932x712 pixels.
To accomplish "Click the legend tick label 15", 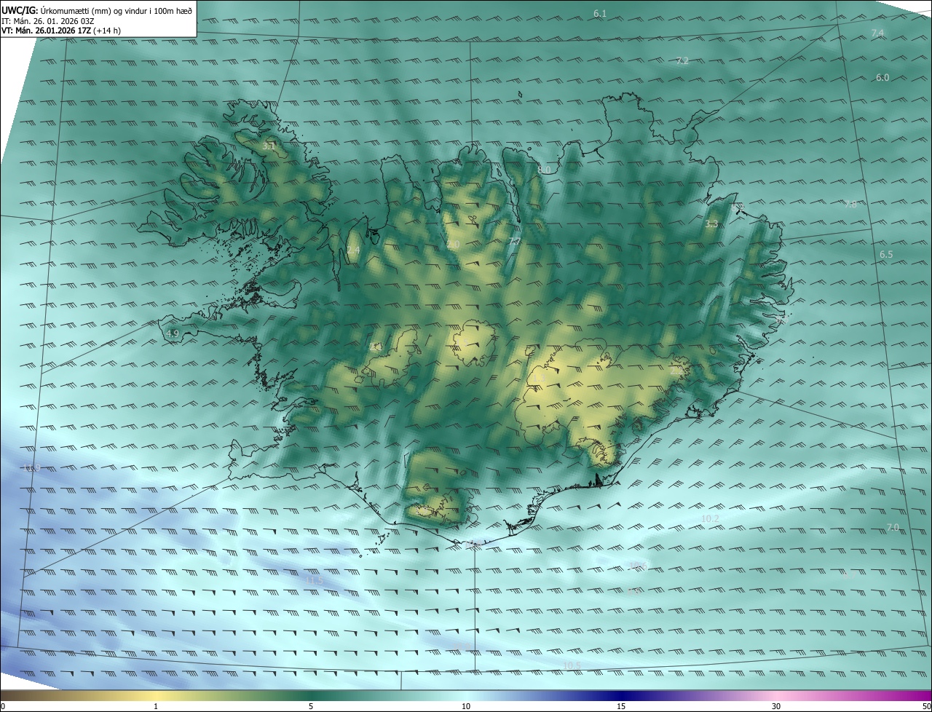I will 621,706.
